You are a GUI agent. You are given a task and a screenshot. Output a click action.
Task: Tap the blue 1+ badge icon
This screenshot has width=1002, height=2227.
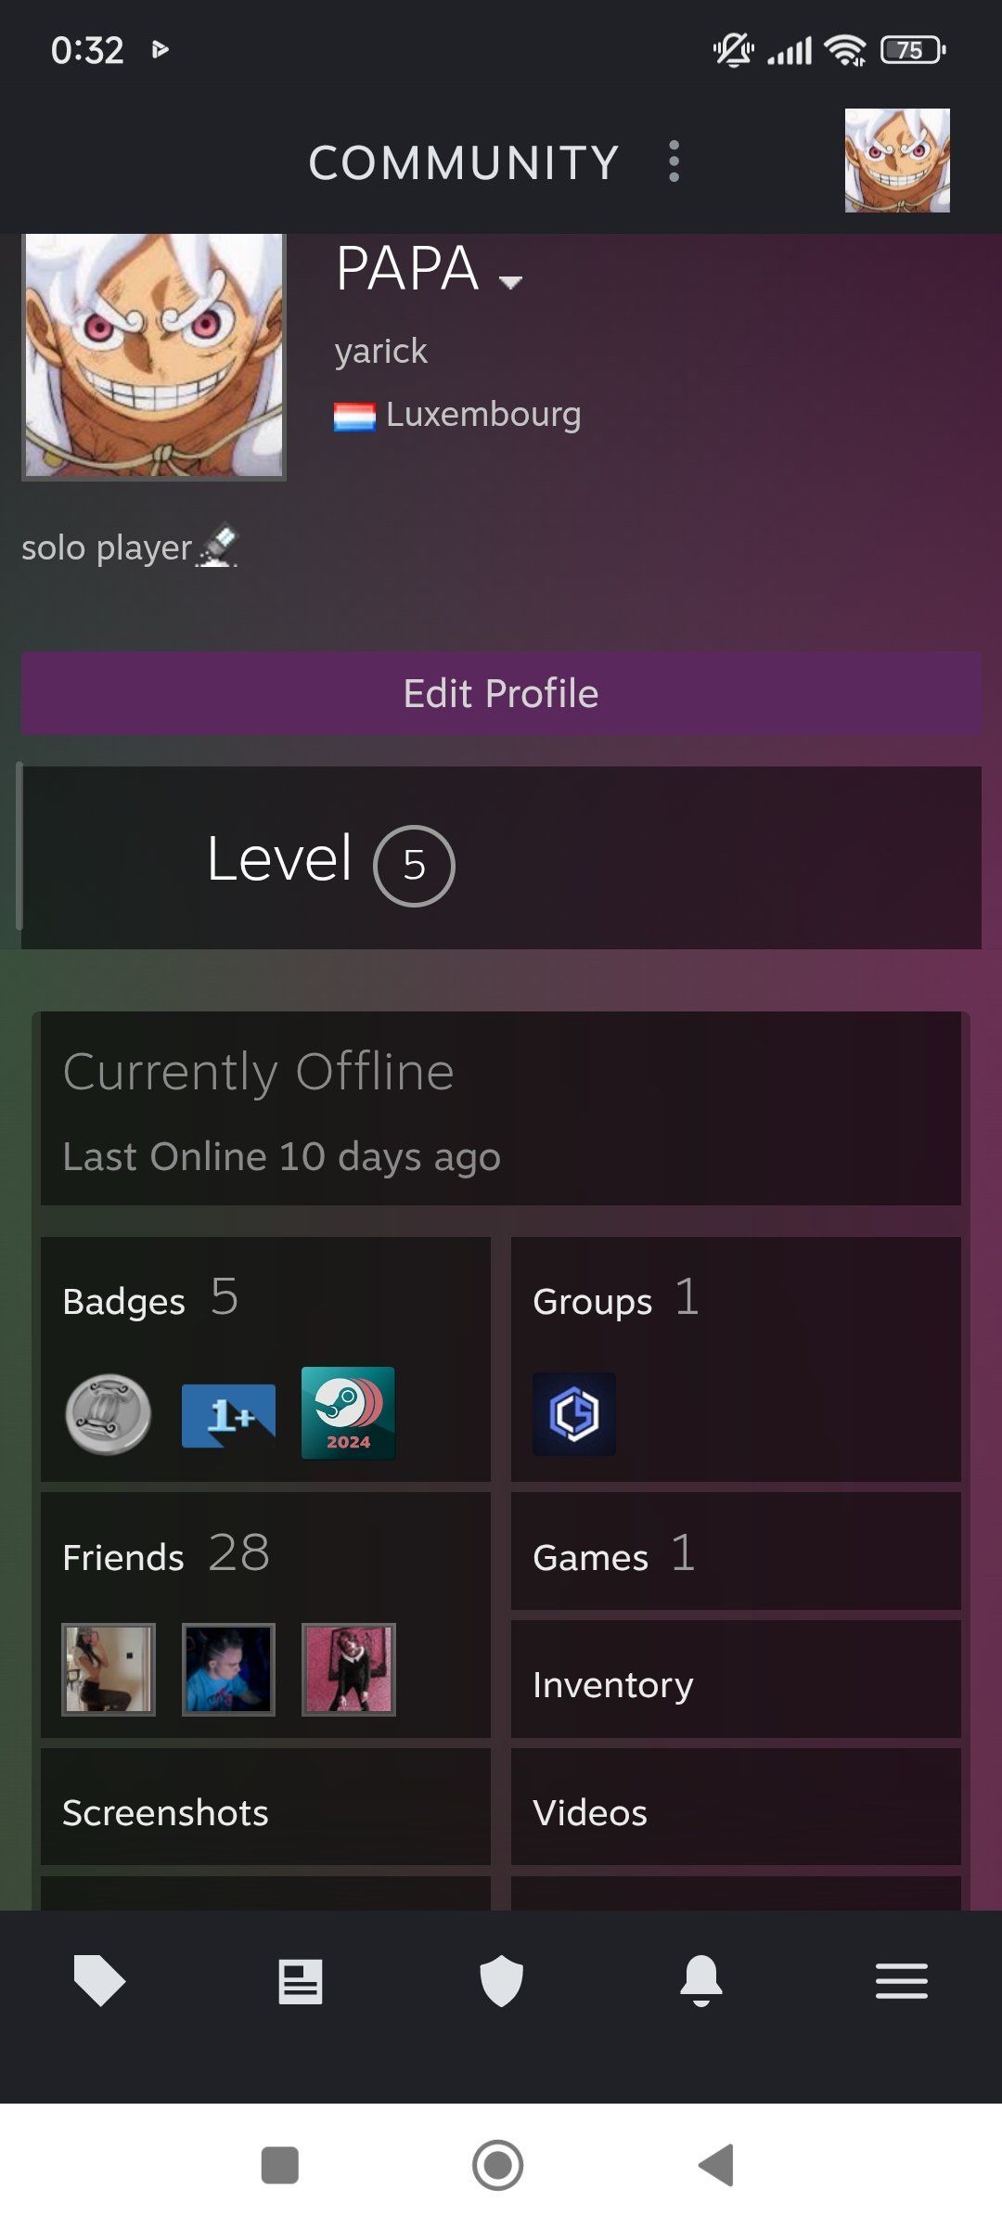228,1415
